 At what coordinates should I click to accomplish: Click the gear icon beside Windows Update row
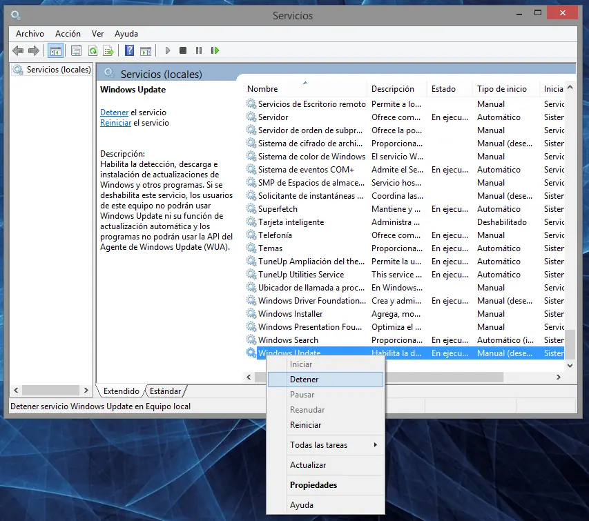click(x=251, y=353)
